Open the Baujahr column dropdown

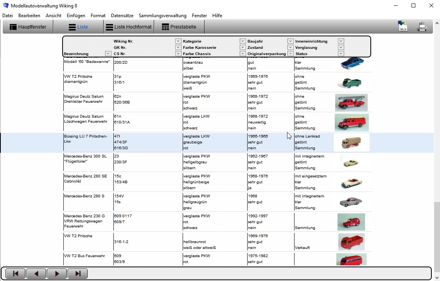click(290, 41)
